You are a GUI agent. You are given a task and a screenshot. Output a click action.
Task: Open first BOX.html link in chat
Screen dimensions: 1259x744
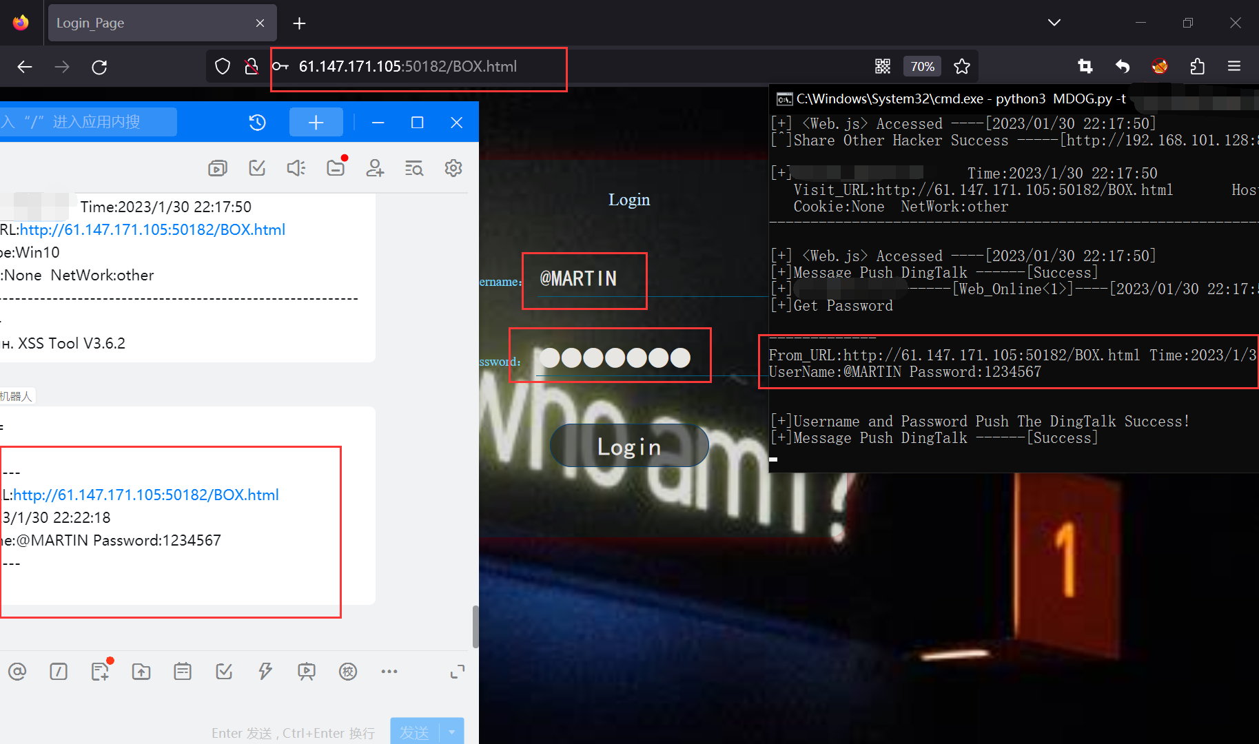tap(152, 229)
